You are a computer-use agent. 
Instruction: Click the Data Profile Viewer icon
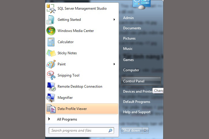point(51,109)
